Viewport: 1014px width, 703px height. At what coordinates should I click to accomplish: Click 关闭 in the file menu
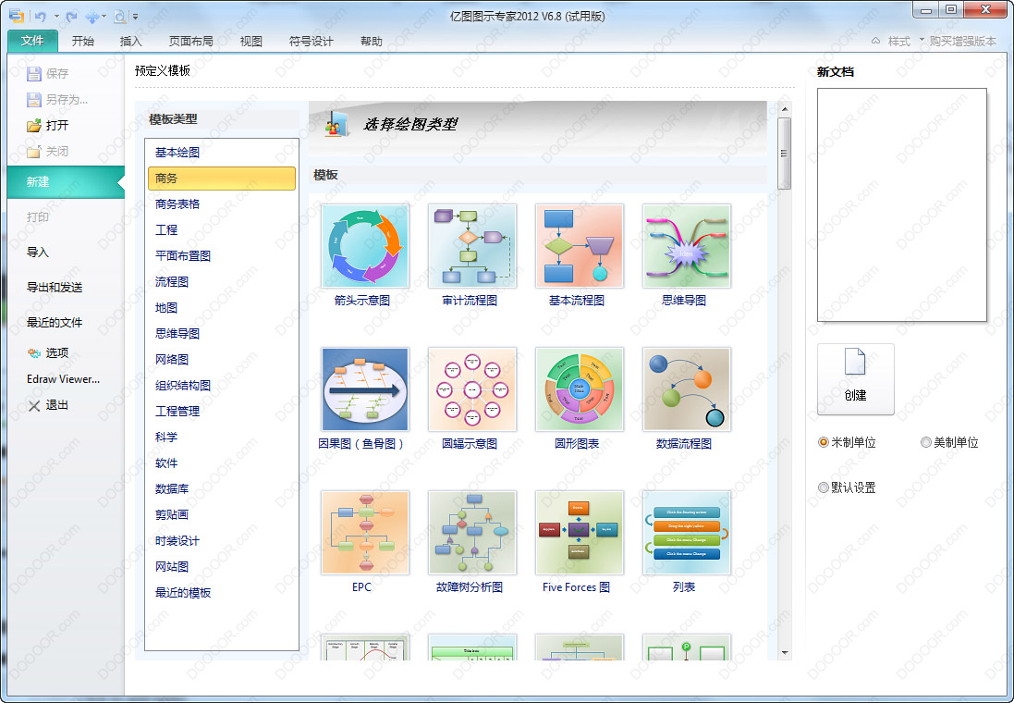pyautogui.click(x=48, y=151)
